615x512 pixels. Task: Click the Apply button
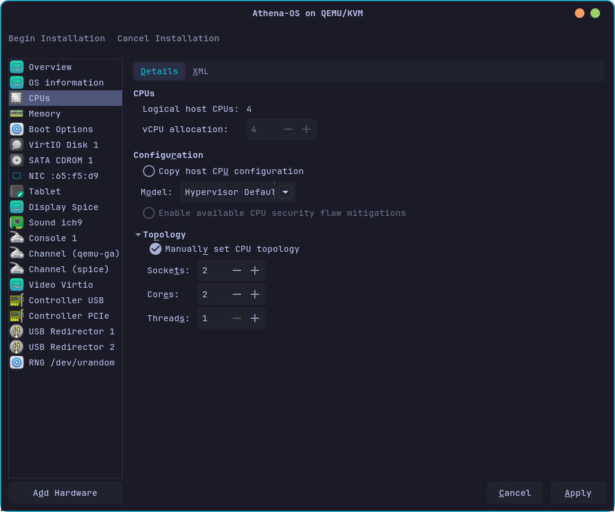point(577,493)
